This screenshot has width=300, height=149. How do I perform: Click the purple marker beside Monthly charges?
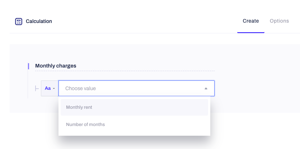(28, 66)
